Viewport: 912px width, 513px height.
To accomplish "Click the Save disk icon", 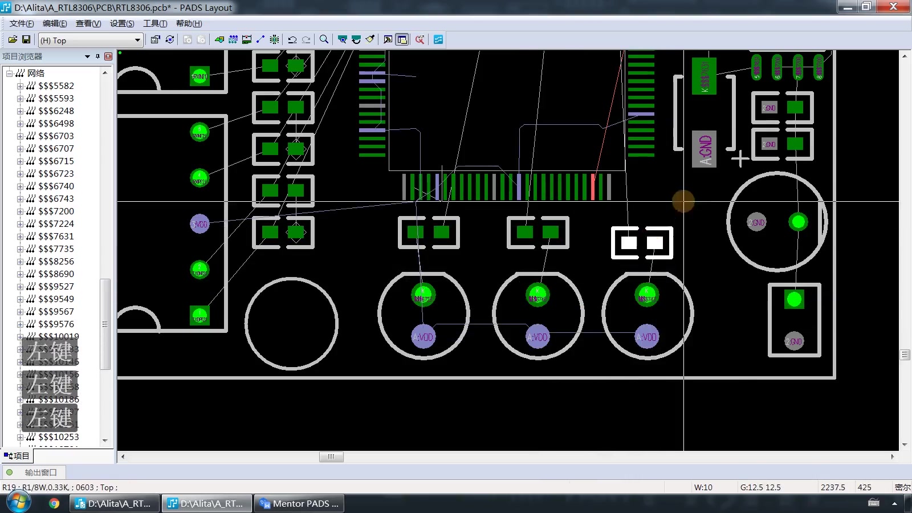I will (26, 39).
